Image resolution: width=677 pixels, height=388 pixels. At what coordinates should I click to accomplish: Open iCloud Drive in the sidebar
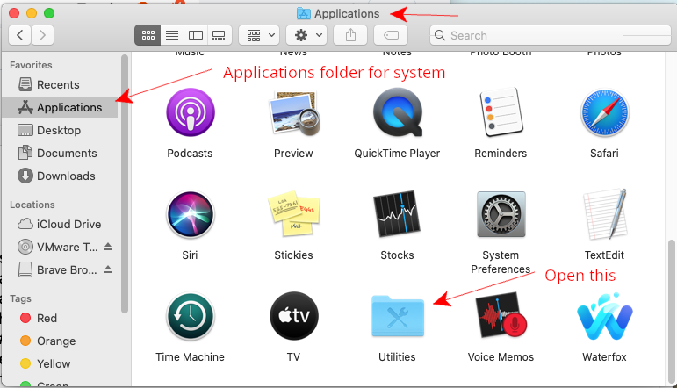pos(60,225)
